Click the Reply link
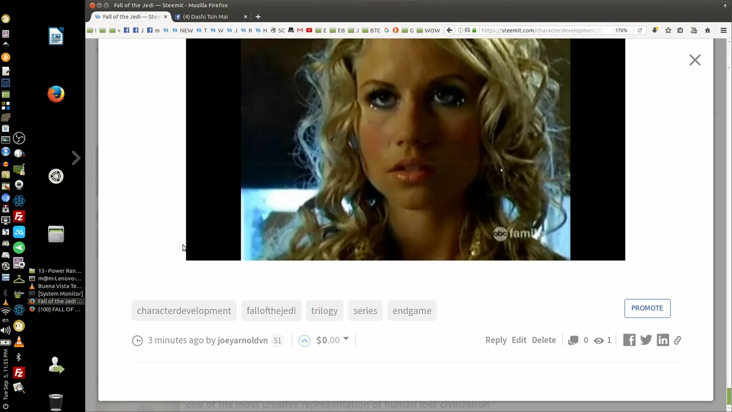The image size is (732, 412). (496, 340)
